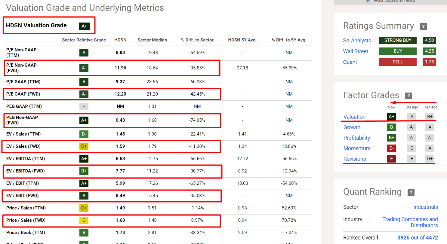Select the P/E GAAP (TTM) row label
The width and height of the screenshot is (447, 244).
coord(23,82)
